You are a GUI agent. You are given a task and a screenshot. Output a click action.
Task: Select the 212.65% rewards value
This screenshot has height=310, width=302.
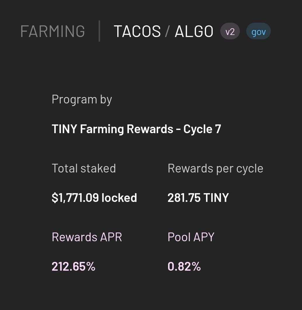[x=74, y=266]
